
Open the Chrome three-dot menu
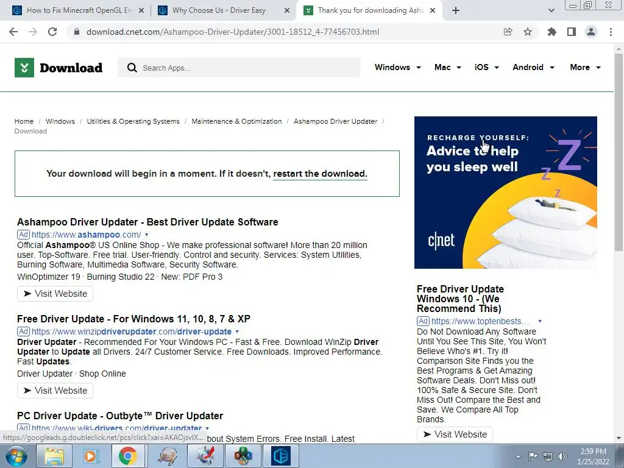coord(611,32)
